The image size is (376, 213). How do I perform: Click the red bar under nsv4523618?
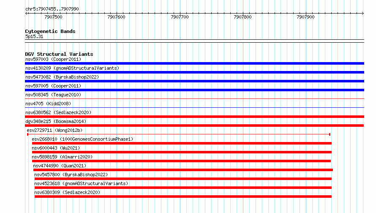(x=183, y=188)
